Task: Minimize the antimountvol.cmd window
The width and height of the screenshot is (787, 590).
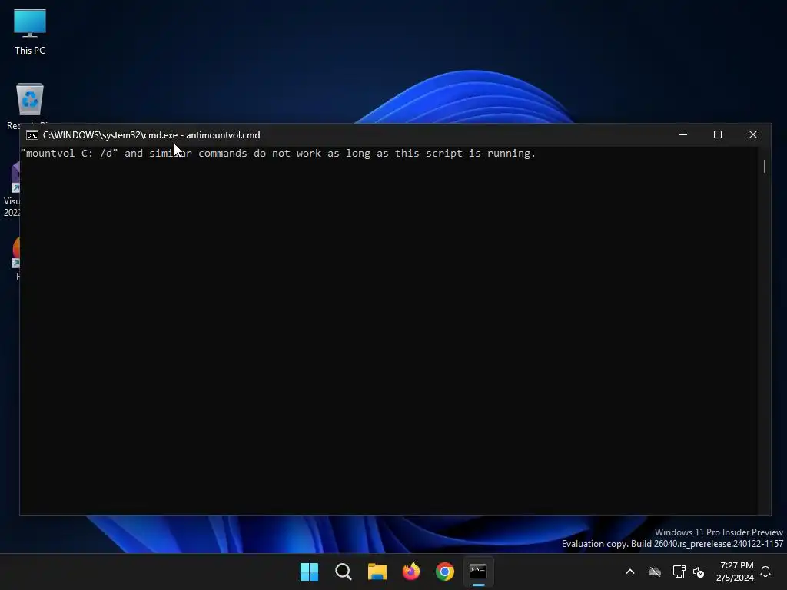Action: 683,134
